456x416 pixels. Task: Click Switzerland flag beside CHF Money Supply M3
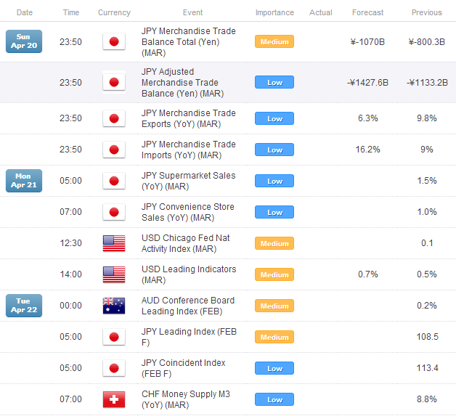(x=114, y=399)
